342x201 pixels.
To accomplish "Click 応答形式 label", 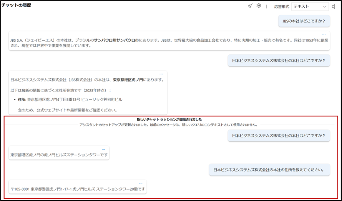I will [x=282, y=7].
